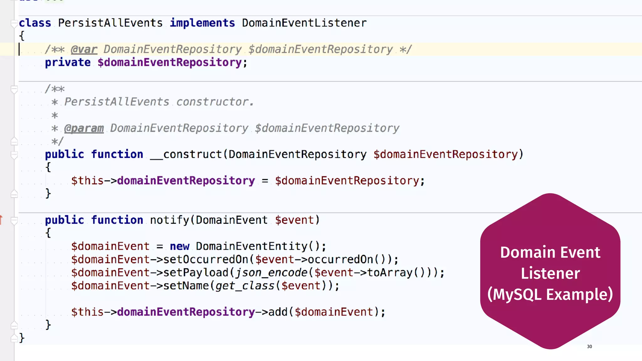
Task: Click the toArray() call
Action: pyautogui.click(x=396, y=273)
